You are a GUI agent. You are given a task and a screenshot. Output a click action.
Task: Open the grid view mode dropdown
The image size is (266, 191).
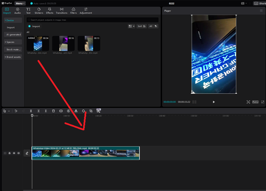tap(131, 26)
